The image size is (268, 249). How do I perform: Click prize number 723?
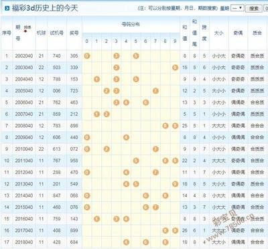tap(74, 91)
